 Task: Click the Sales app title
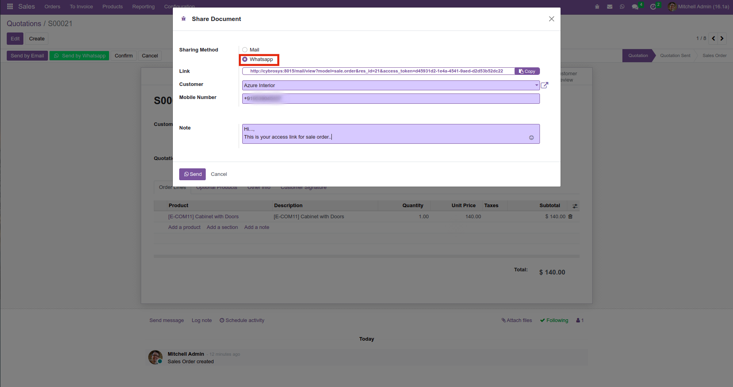[27, 6]
